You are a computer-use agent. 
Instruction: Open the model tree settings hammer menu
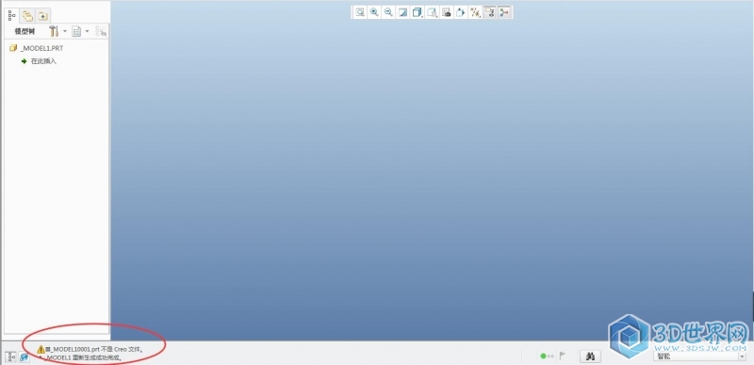(57, 31)
